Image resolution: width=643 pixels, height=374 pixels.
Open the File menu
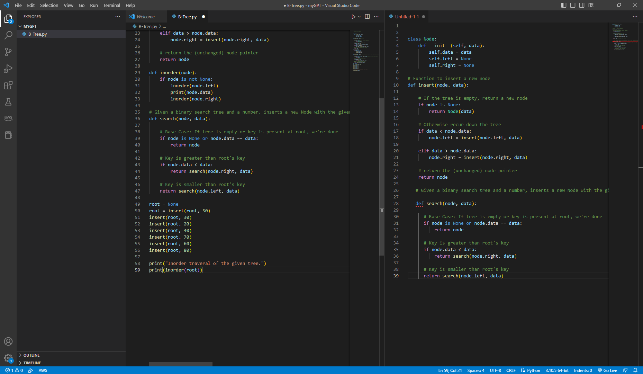click(18, 5)
